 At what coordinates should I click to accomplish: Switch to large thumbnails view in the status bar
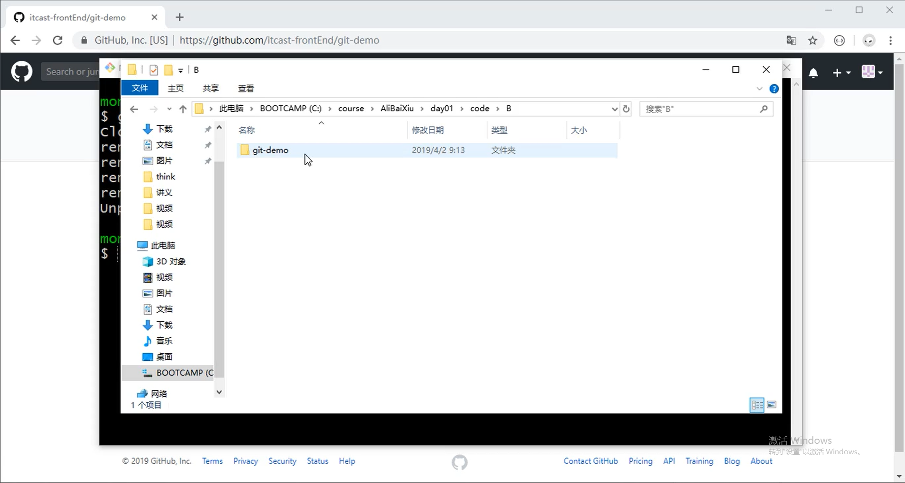[772, 405]
